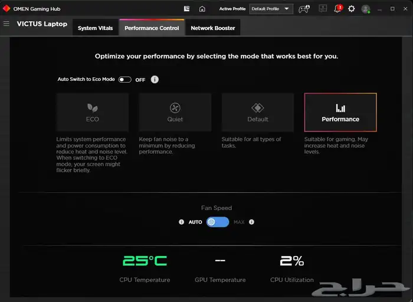Image resolution: width=413 pixels, height=302 pixels.
Task: Open the library icon left of home
Action: (x=187, y=9)
